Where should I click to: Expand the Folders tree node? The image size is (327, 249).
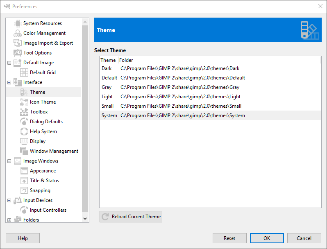click(9, 220)
